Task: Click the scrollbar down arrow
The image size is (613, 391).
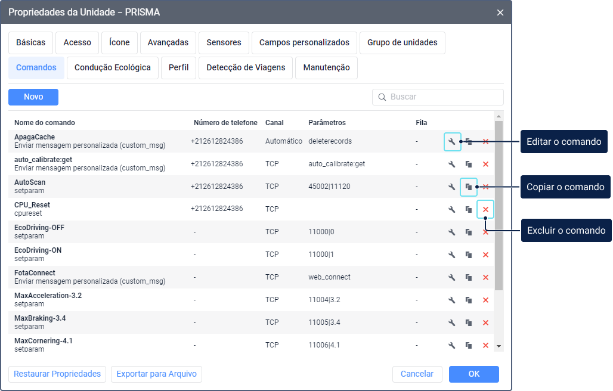Action: point(499,346)
